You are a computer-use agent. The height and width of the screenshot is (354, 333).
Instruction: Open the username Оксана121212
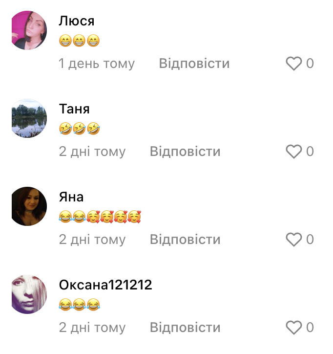(105, 285)
